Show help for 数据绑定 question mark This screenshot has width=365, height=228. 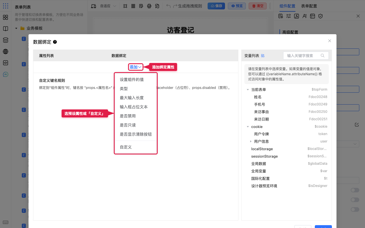(55, 42)
